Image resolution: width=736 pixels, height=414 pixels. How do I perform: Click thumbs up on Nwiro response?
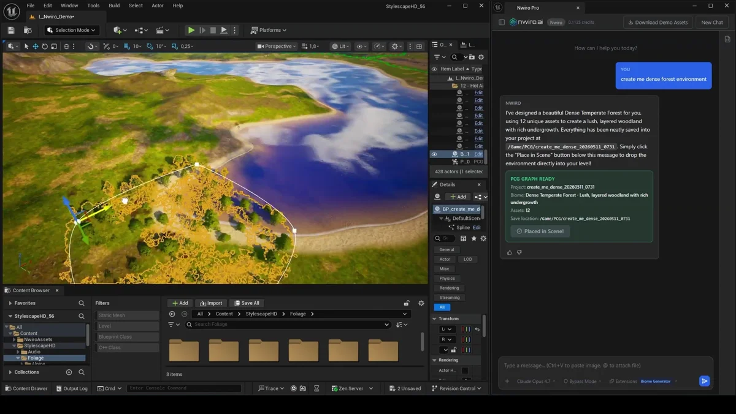pyautogui.click(x=509, y=252)
